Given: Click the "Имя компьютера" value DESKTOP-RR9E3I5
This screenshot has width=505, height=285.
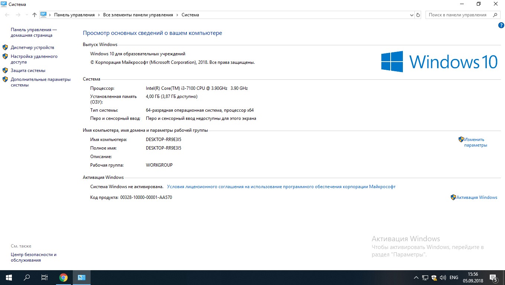Looking at the screenshot, I should pos(163,140).
